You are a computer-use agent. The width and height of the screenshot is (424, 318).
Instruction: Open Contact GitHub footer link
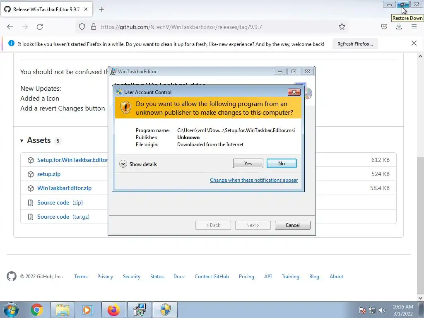212,277
